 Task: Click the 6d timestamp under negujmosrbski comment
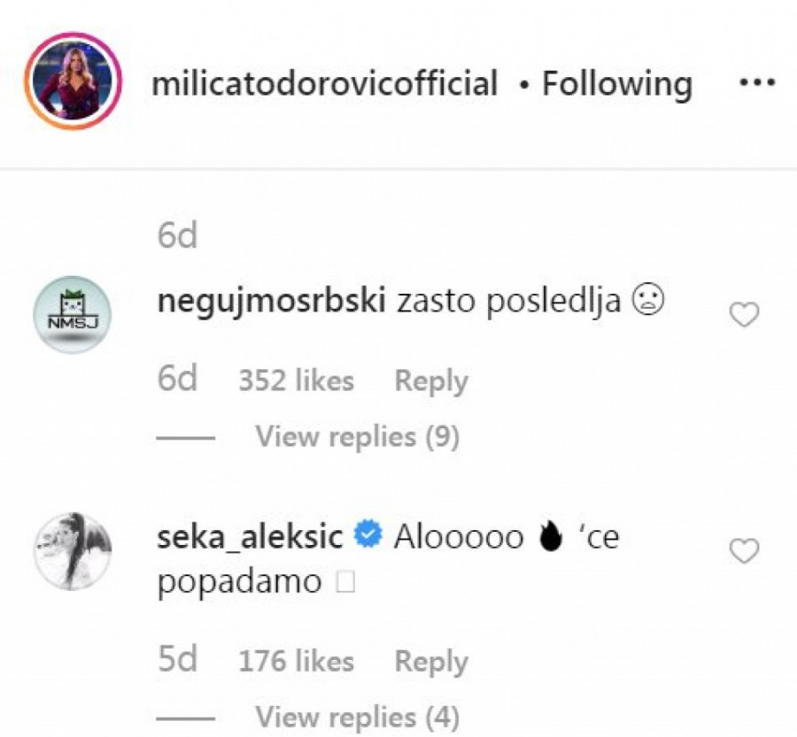pyautogui.click(x=177, y=380)
